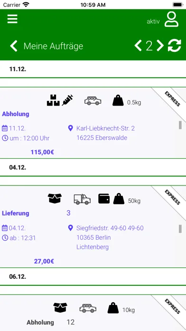Image resolution: width=186 pixels, height=331 pixels.
Task: Go to previous page of orders
Action: coord(138,46)
